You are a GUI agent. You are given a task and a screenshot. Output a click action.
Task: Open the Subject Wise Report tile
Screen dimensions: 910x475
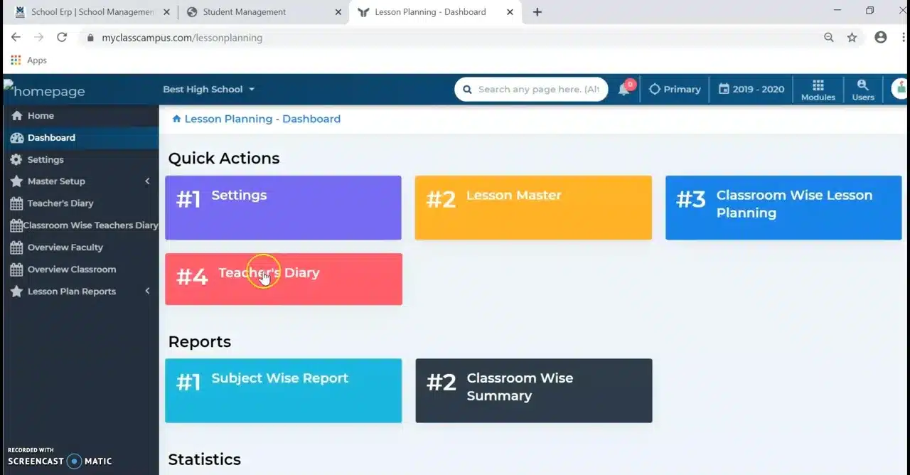283,390
